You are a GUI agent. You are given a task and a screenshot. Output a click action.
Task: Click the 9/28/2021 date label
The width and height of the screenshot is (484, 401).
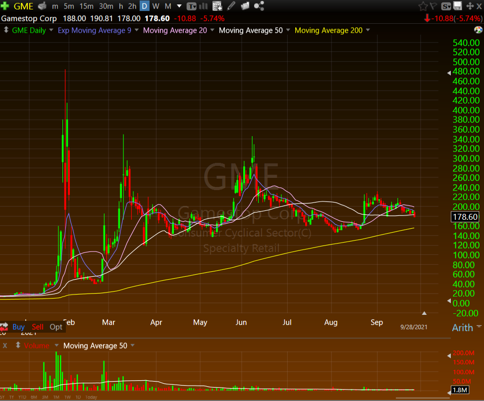click(414, 327)
